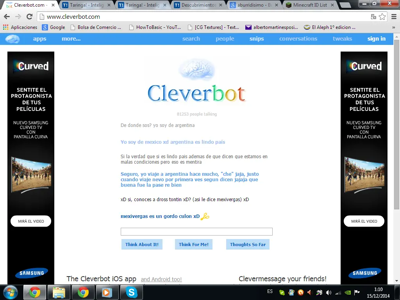Click the curved TV image in left ad
This screenshot has height=300, width=400.
(31, 175)
